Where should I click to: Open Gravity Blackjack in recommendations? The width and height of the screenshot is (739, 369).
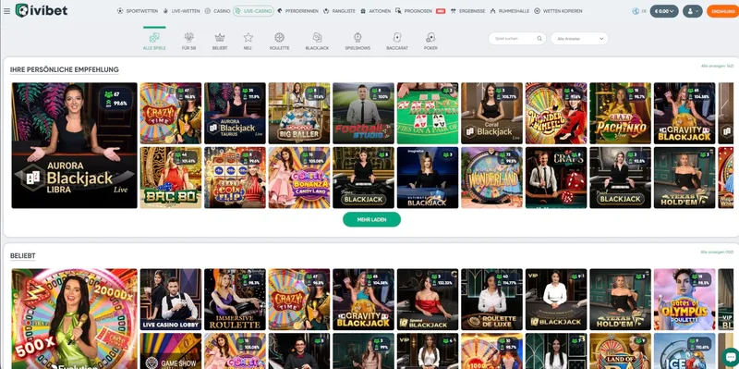(x=684, y=113)
